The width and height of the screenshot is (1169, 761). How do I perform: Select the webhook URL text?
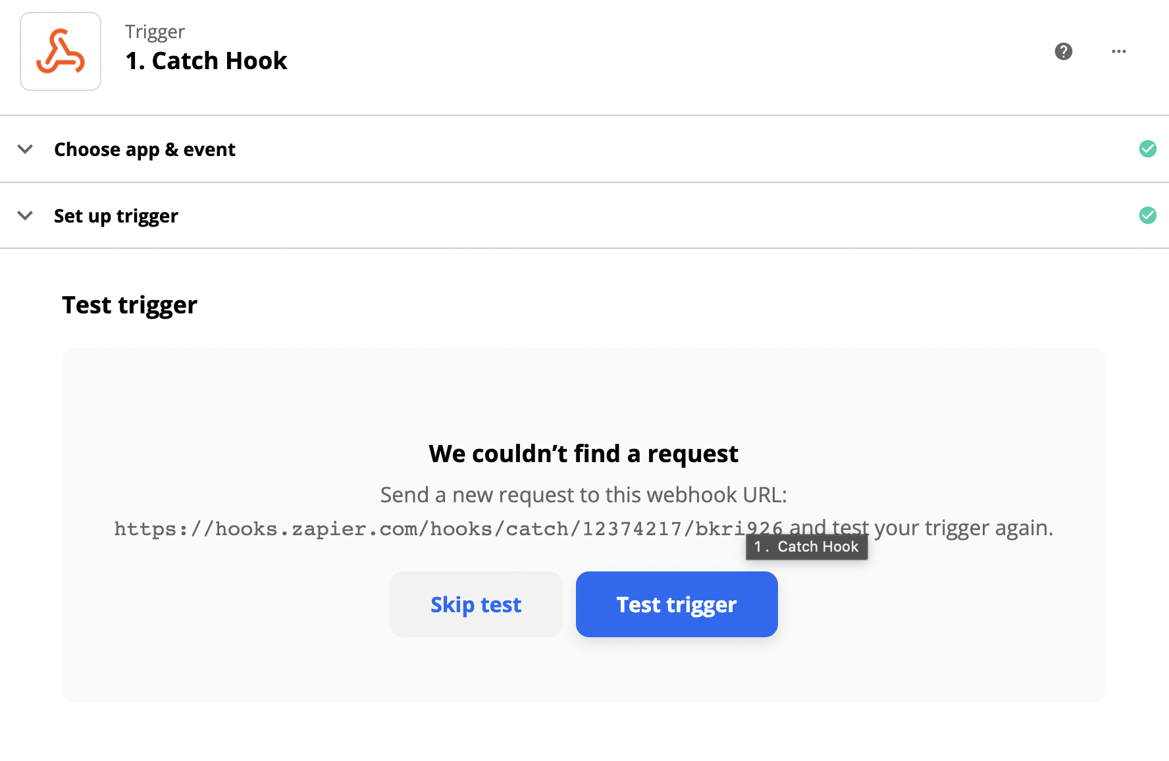(x=448, y=529)
